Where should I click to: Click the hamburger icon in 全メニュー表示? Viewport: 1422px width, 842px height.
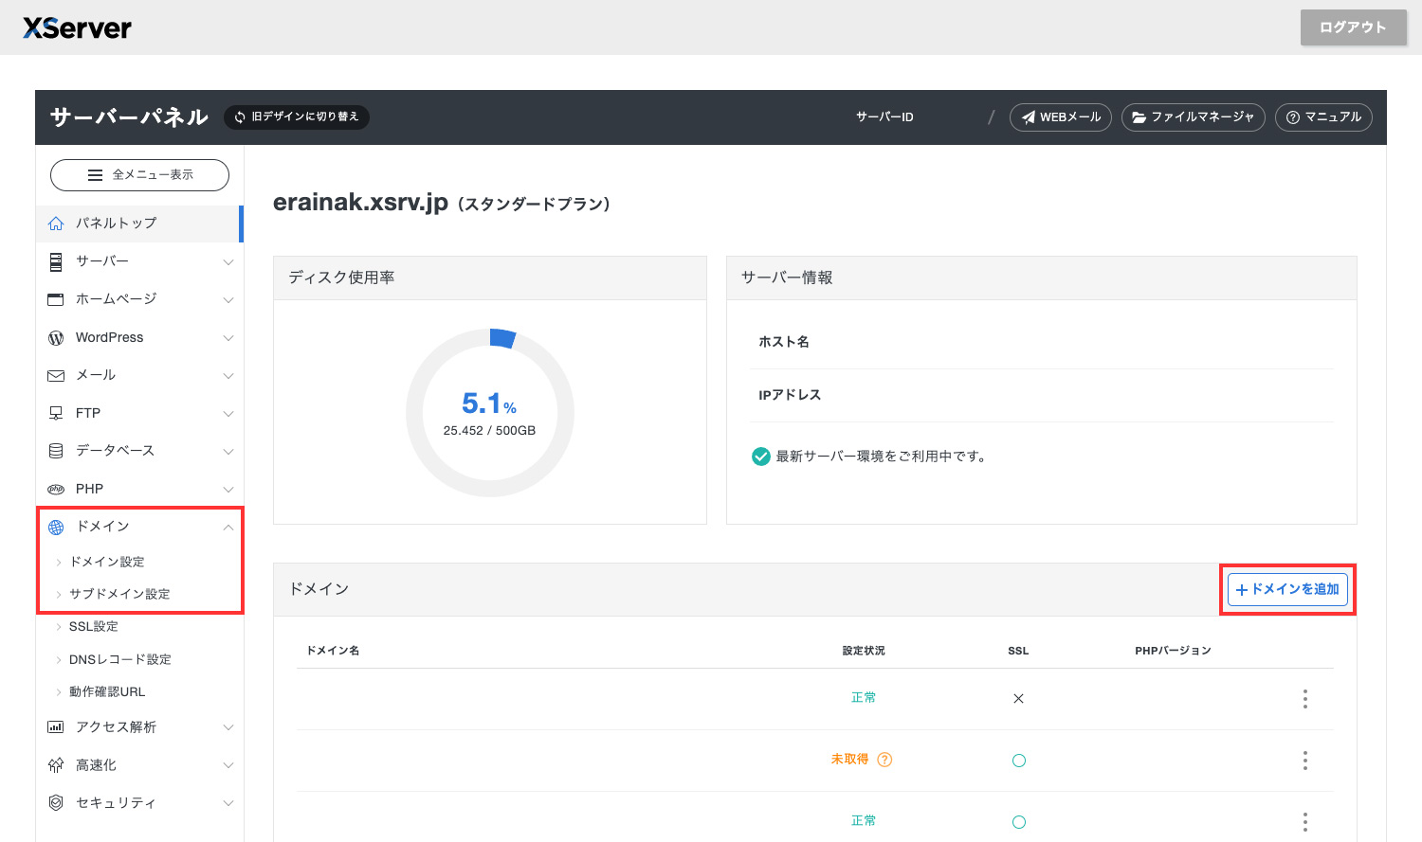tap(95, 175)
